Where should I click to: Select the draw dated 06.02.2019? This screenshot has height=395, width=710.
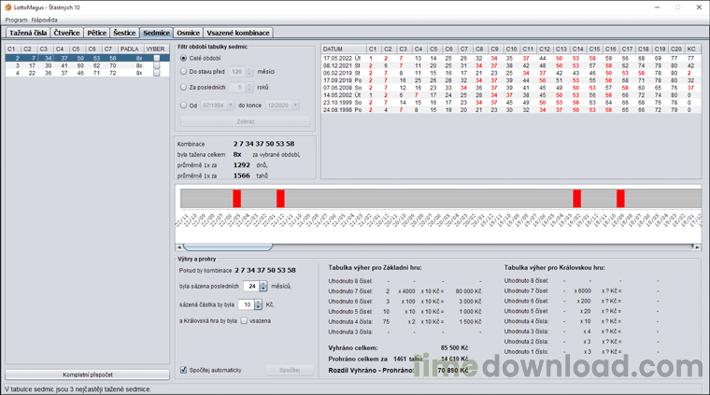coord(511,73)
